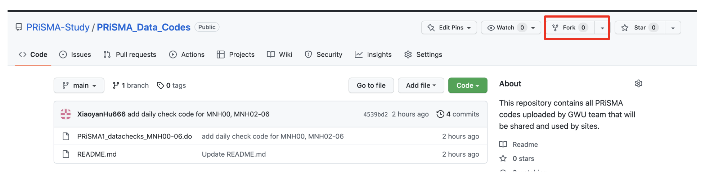Click the commit history clock icon
Viewport: 705px width, 185px height.
pos(440,114)
